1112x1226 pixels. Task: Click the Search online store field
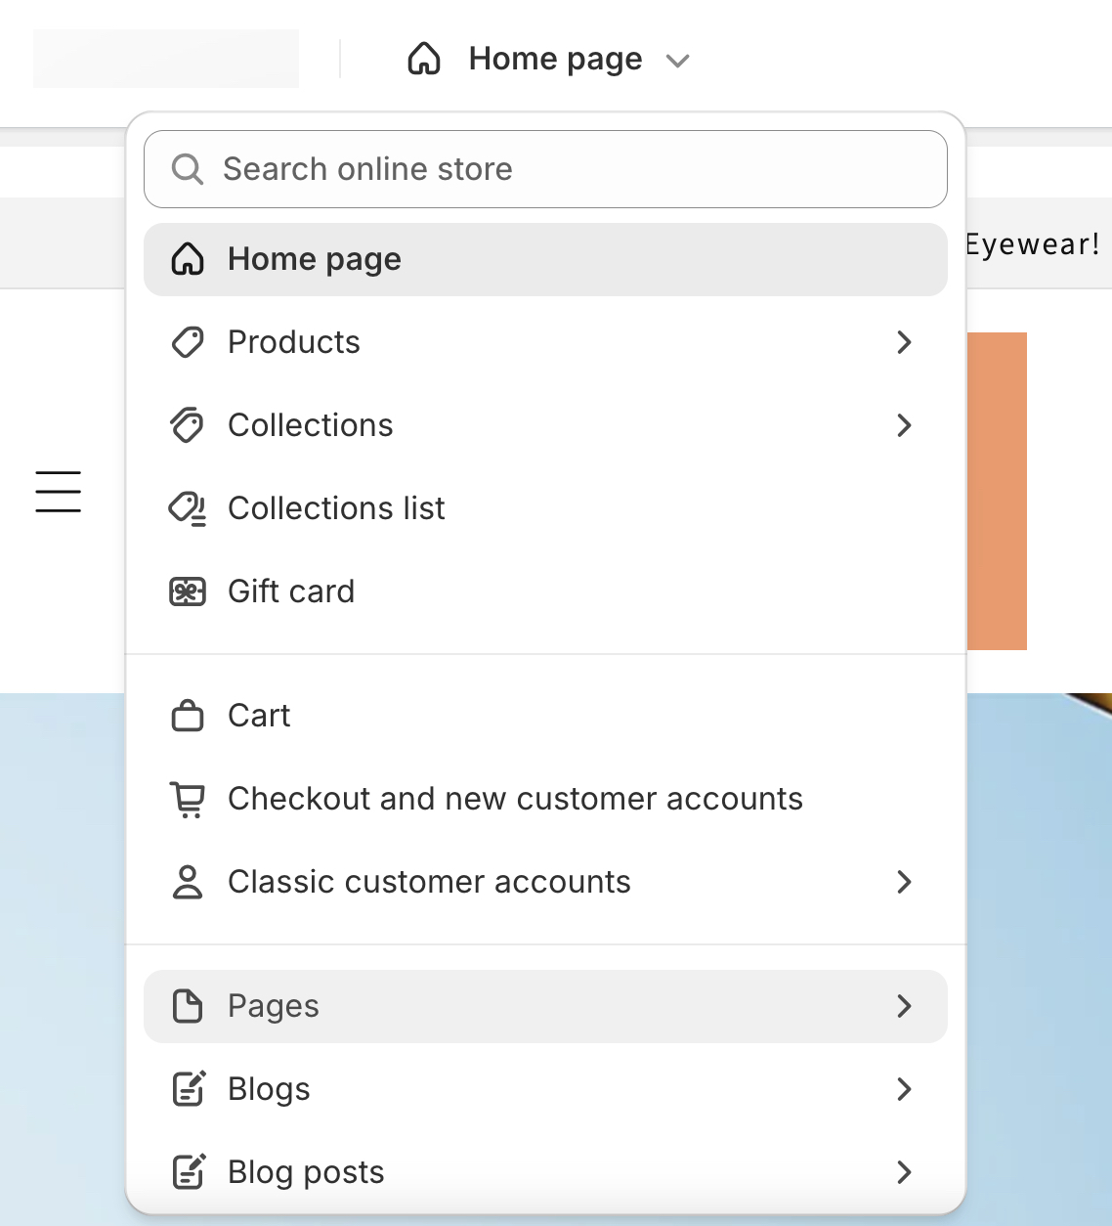544,169
